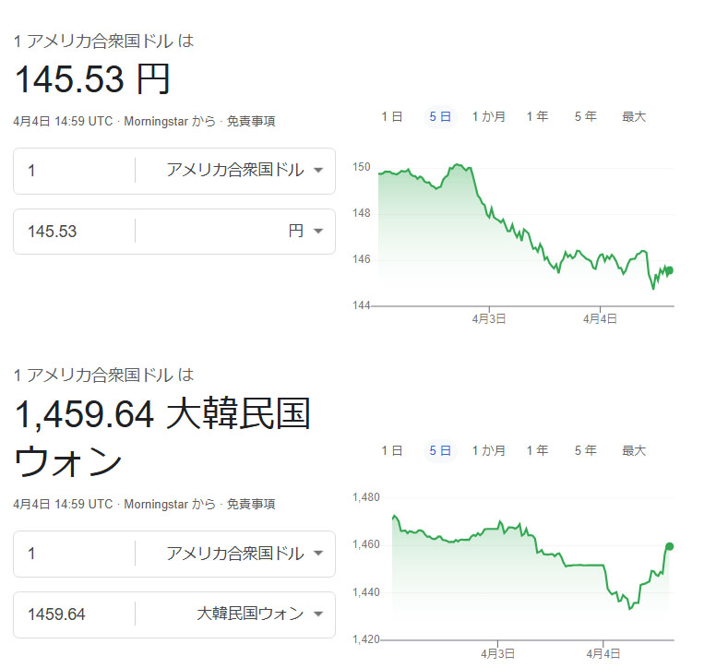Select the 最大 range on the won chart

click(634, 450)
